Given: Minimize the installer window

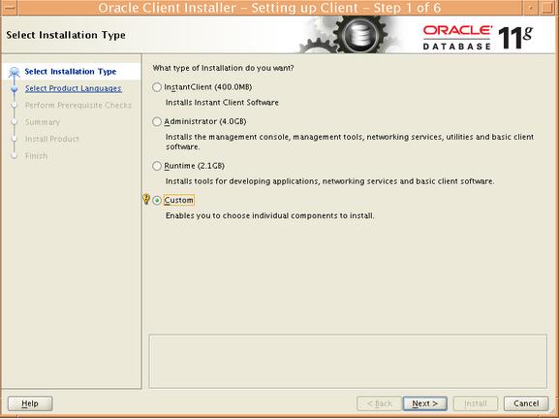Looking at the screenshot, I should [531, 8].
